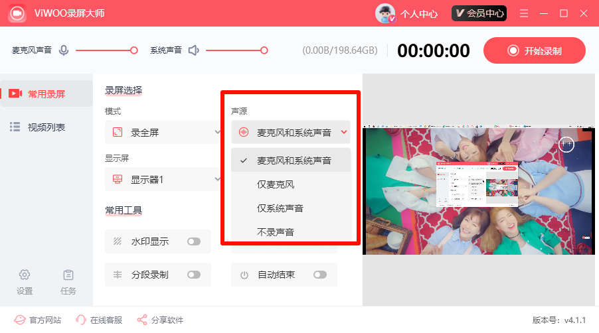599x333 pixels.
Task: Click the 显示器1 monitor icon
Action: coord(118,179)
